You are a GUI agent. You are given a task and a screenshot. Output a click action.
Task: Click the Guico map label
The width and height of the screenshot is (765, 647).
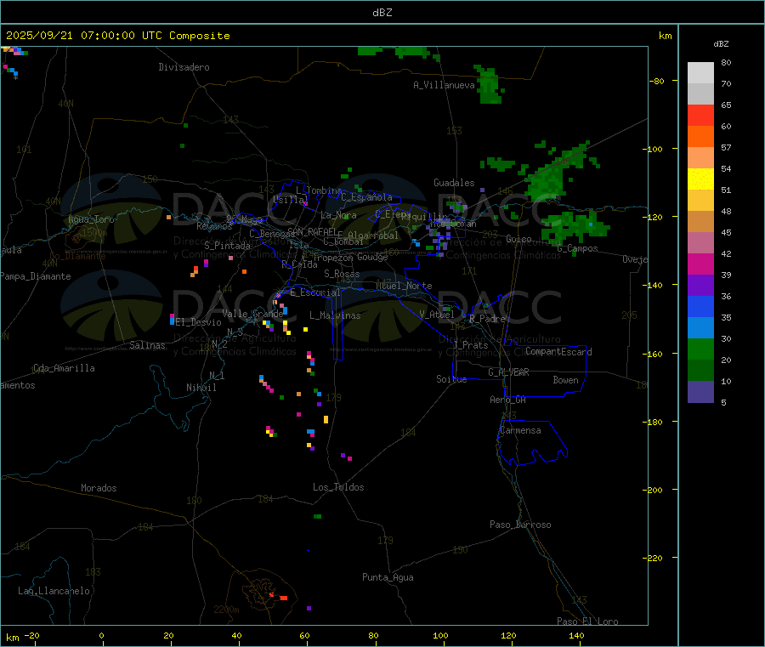point(518,239)
